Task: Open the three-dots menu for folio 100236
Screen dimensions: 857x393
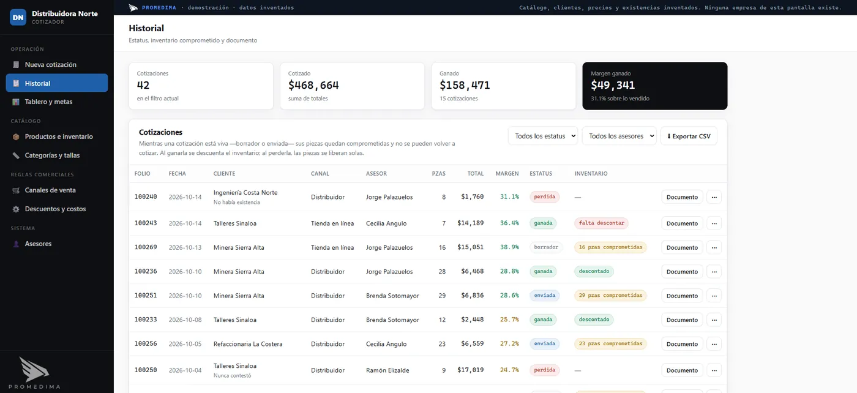Action: (x=714, y=272)
